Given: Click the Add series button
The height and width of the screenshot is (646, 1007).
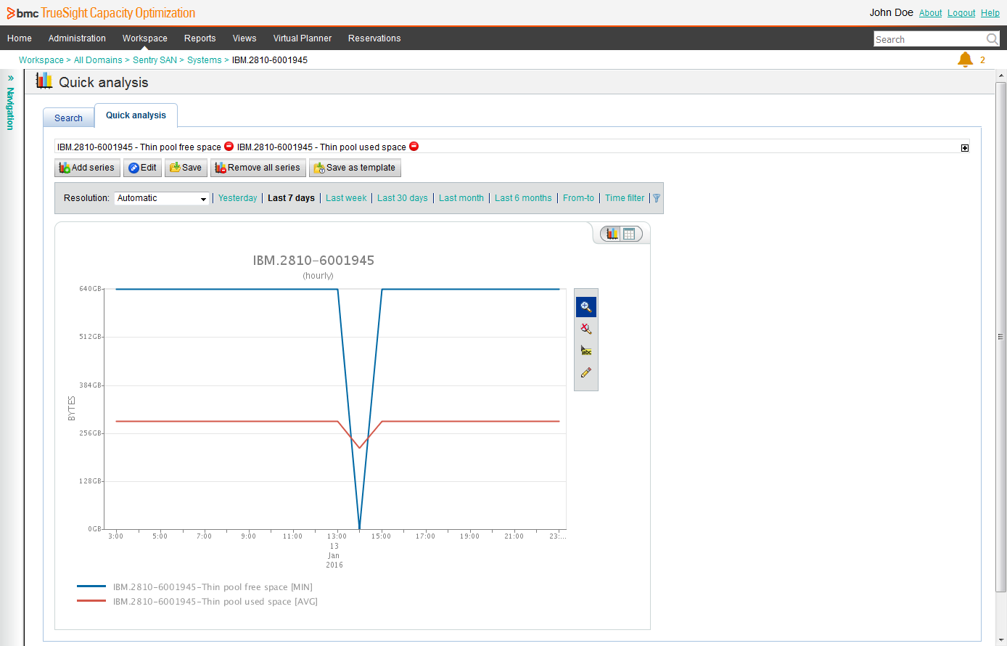Looking at the screenshot, I should (x=87, y=168).
